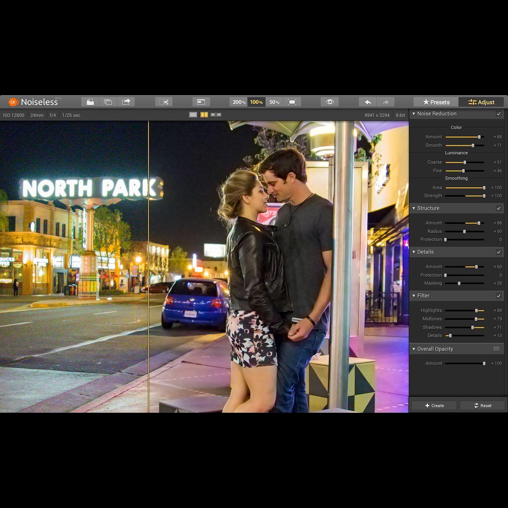
Task: Click the Overall Opacity Amount slider handle
Action: coord(484,364)
